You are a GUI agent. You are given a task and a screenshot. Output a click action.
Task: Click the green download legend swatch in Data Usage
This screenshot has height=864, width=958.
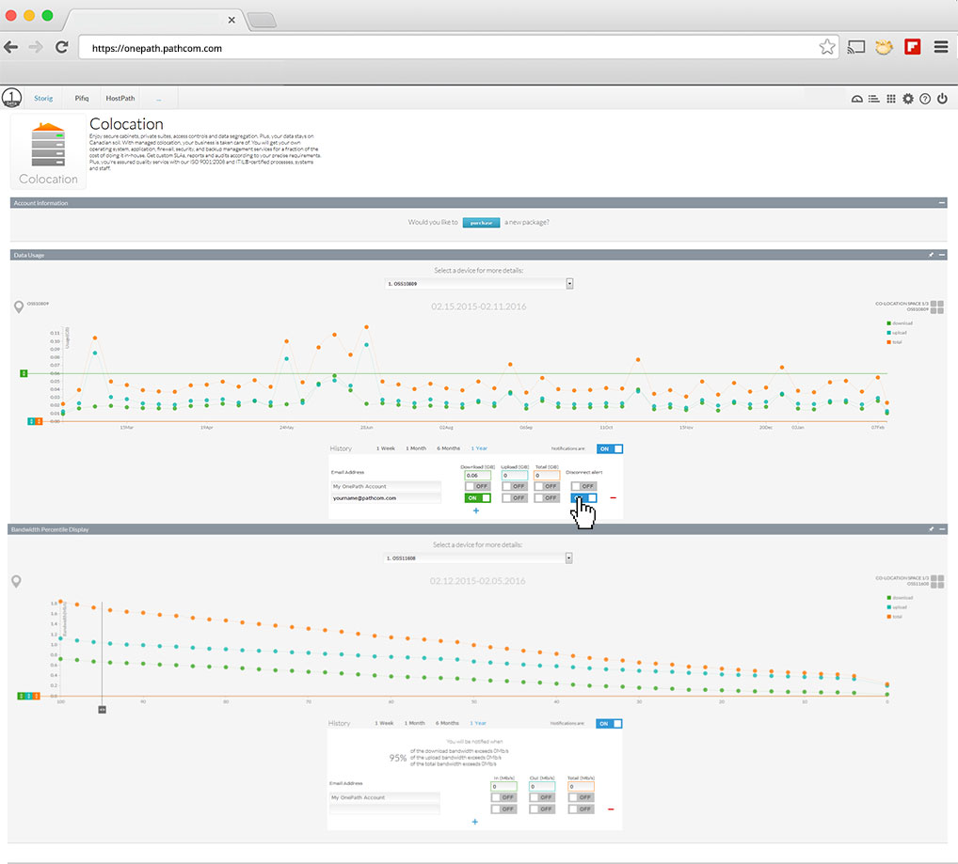pos(889,323)
